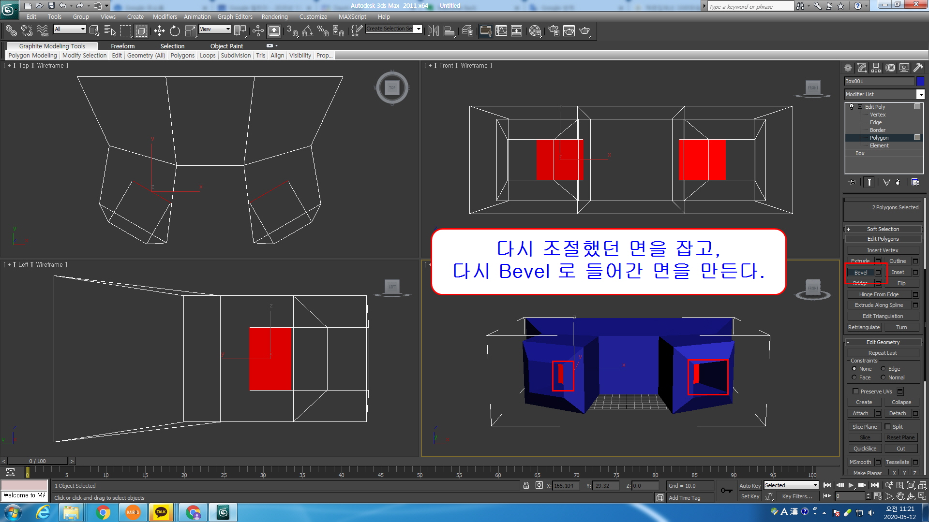Open the Hierarchy panel tab icon
This screenshot has height=522, width=929.
[x=876, y=68]
